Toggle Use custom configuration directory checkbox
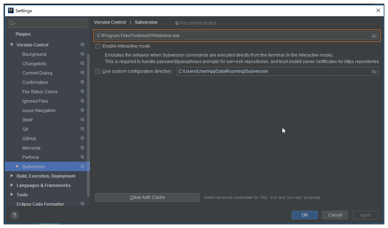The width and height of the screenshot is (388, 228). click(x=98, y=71)
